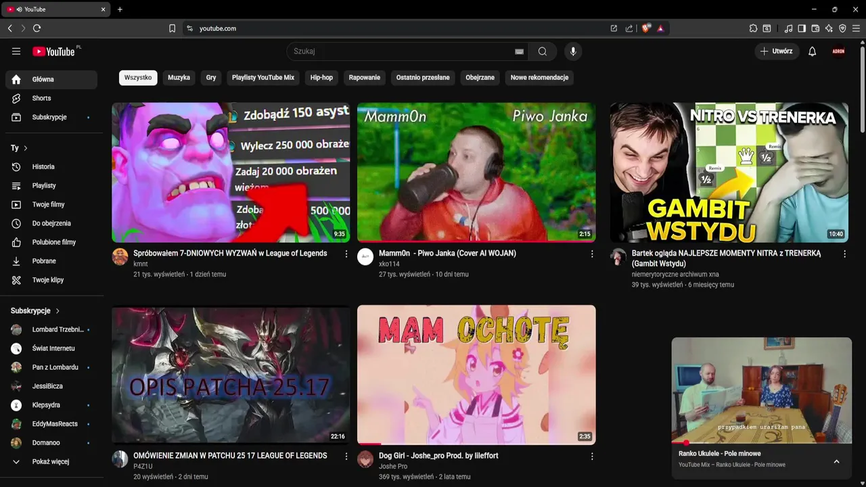Viewport: 866px width, 487px height.
Task: Open the YouTube hamburger guide menu
Action: pyautogui.click(x=16, y=51)
